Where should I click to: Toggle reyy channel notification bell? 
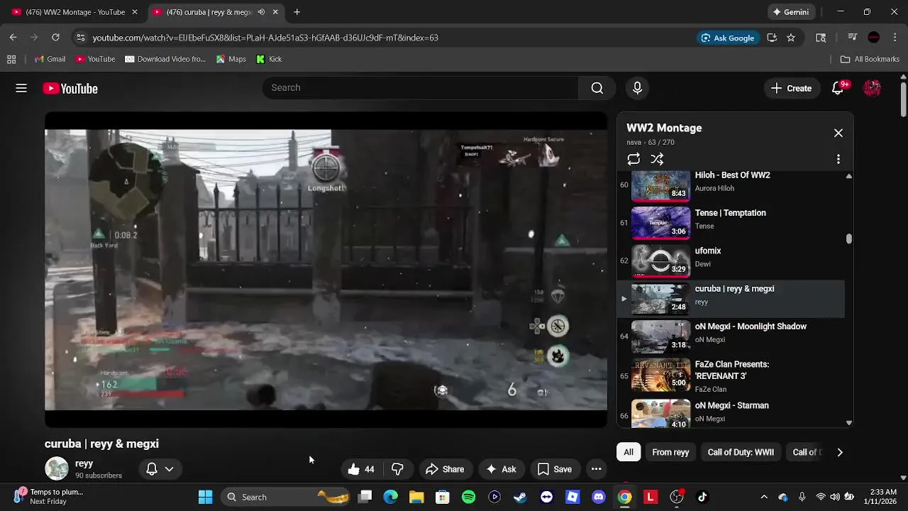tap(152, 469)
